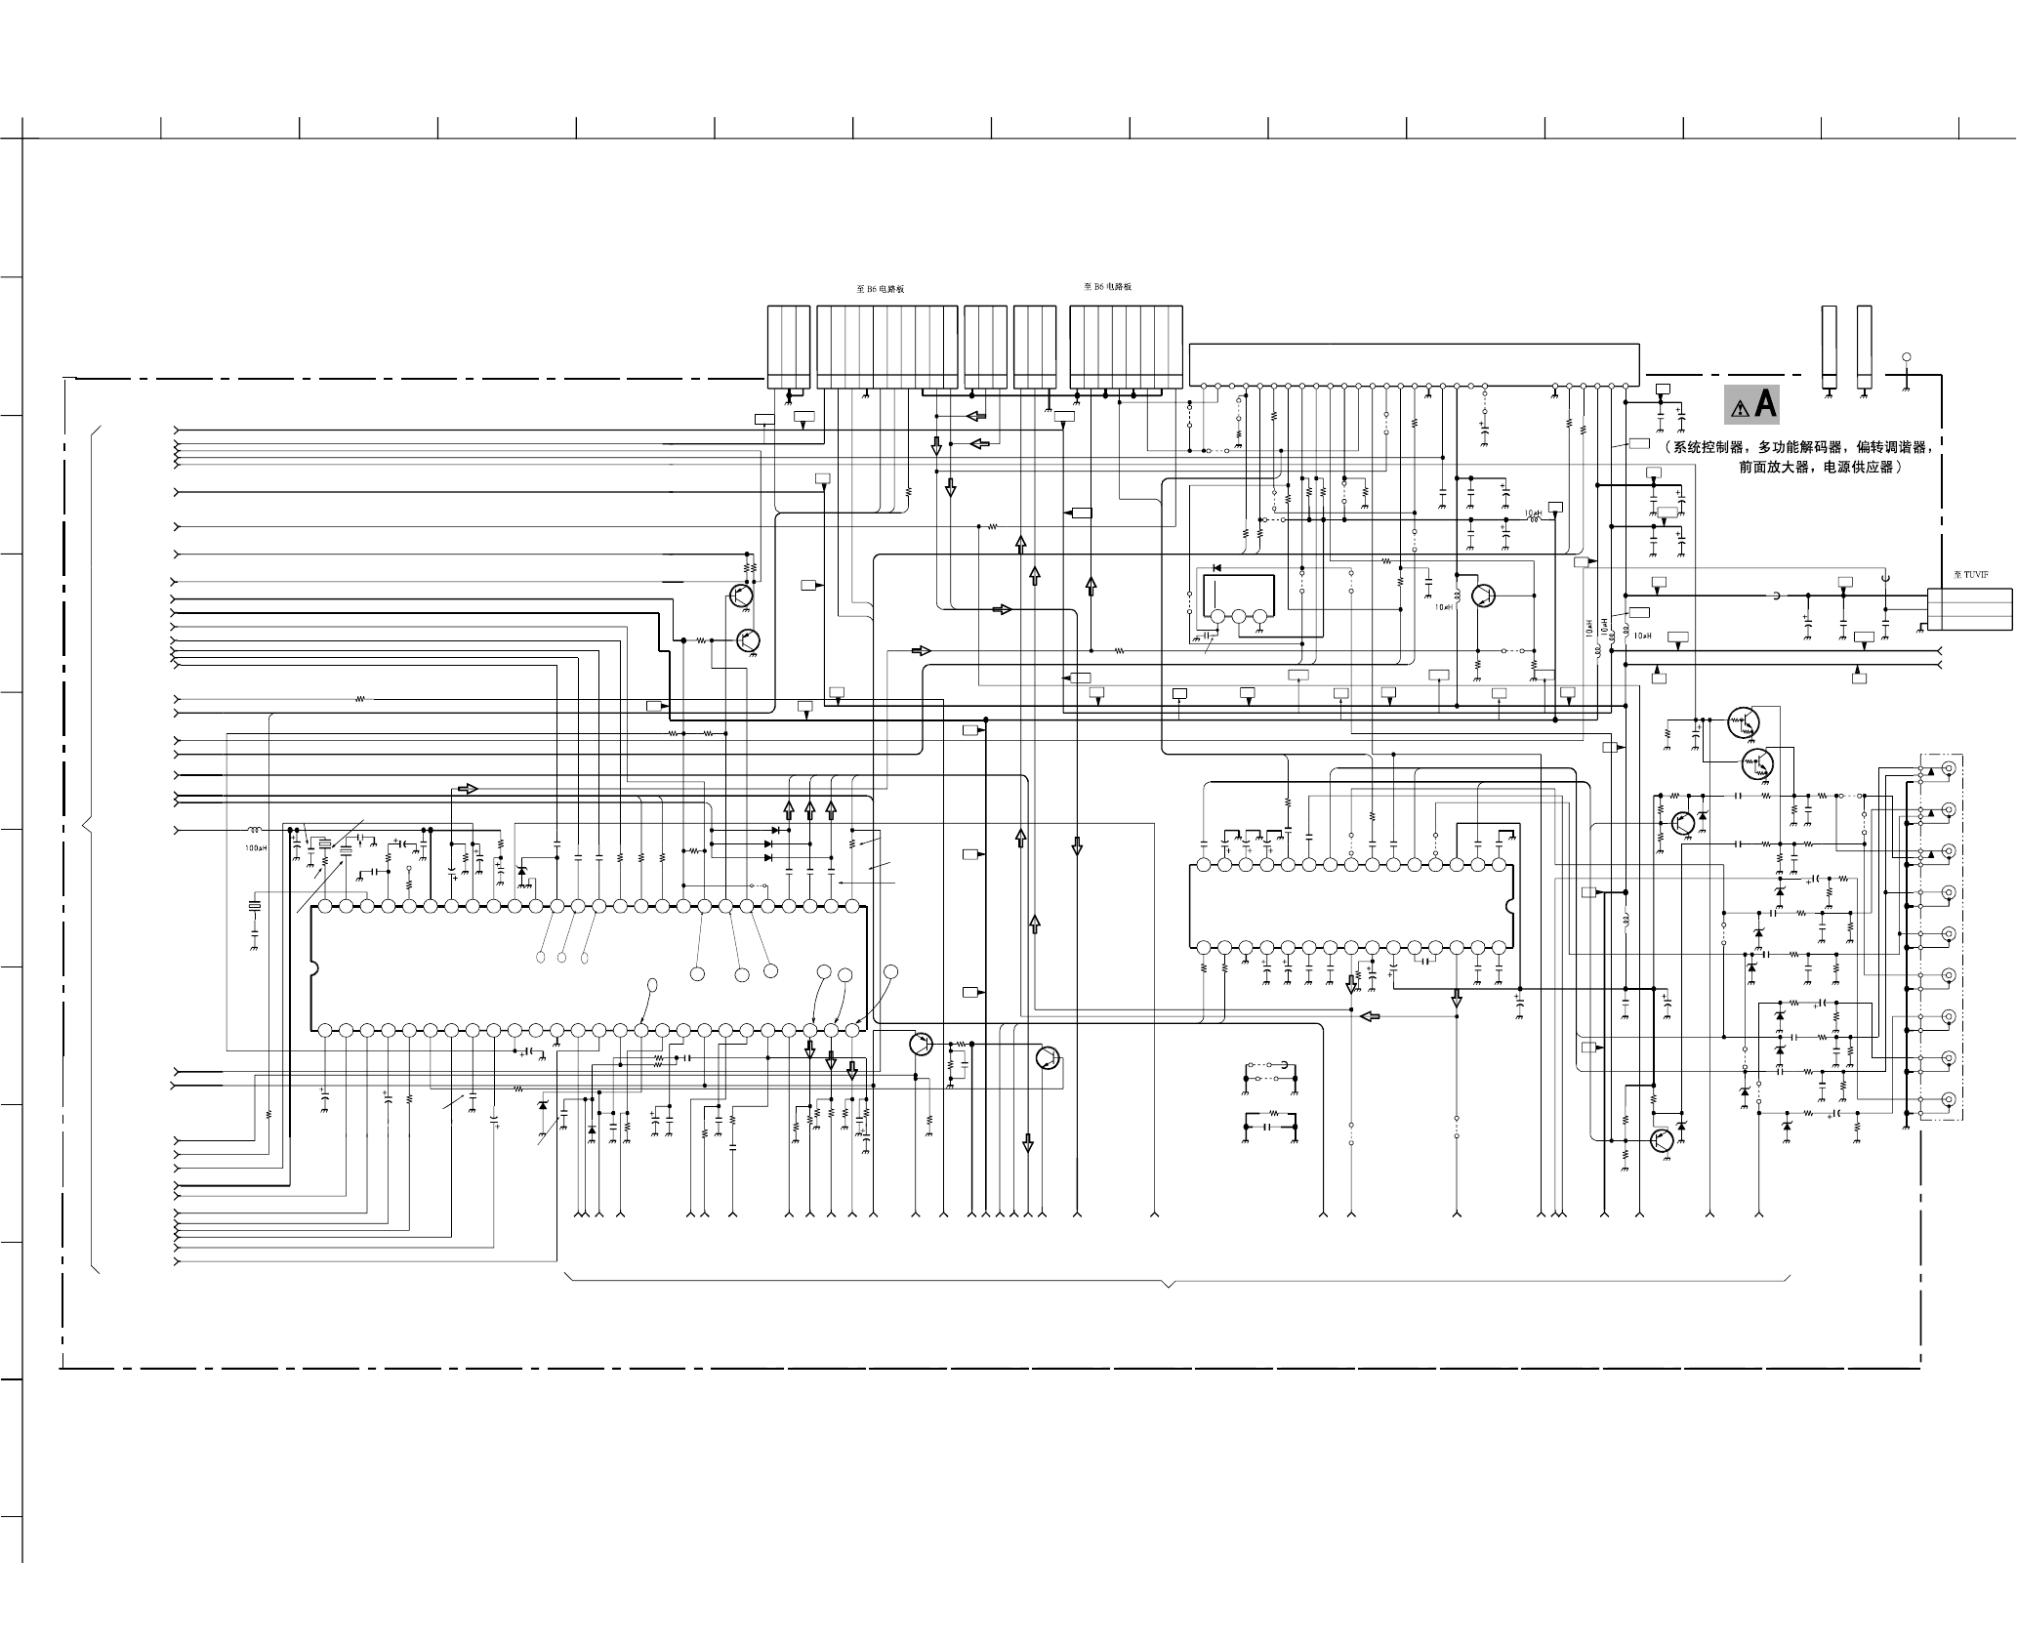Click the long wide connector bar at top
Screen dimensions: 2017x1644
pyautogui.click(x=1413, y=363)
